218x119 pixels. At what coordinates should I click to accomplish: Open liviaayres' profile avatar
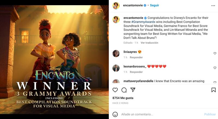(116, 53)
